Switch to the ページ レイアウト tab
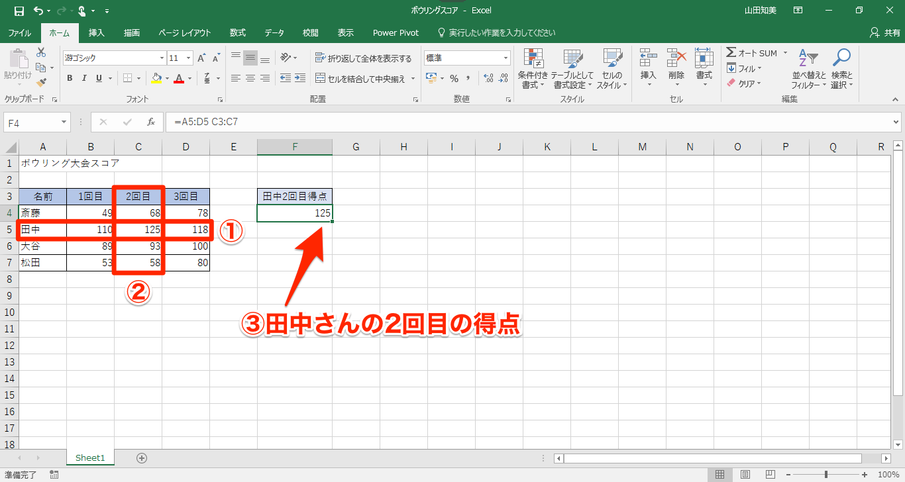Viewport: 905px width, 482px height. click(185, 32)
